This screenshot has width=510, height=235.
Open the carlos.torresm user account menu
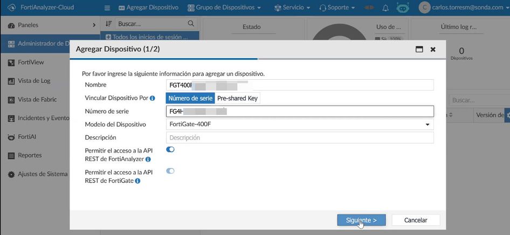point(470,8)
